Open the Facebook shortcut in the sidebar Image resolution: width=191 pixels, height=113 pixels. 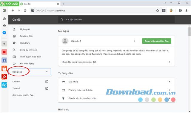point(4,60)
